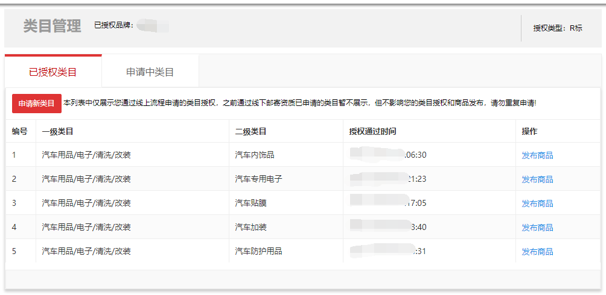Screen dimensions: 606x295
Task: Switch to the 已授权类目 tab
Action: pyautogui.click(x=53, y=72)
